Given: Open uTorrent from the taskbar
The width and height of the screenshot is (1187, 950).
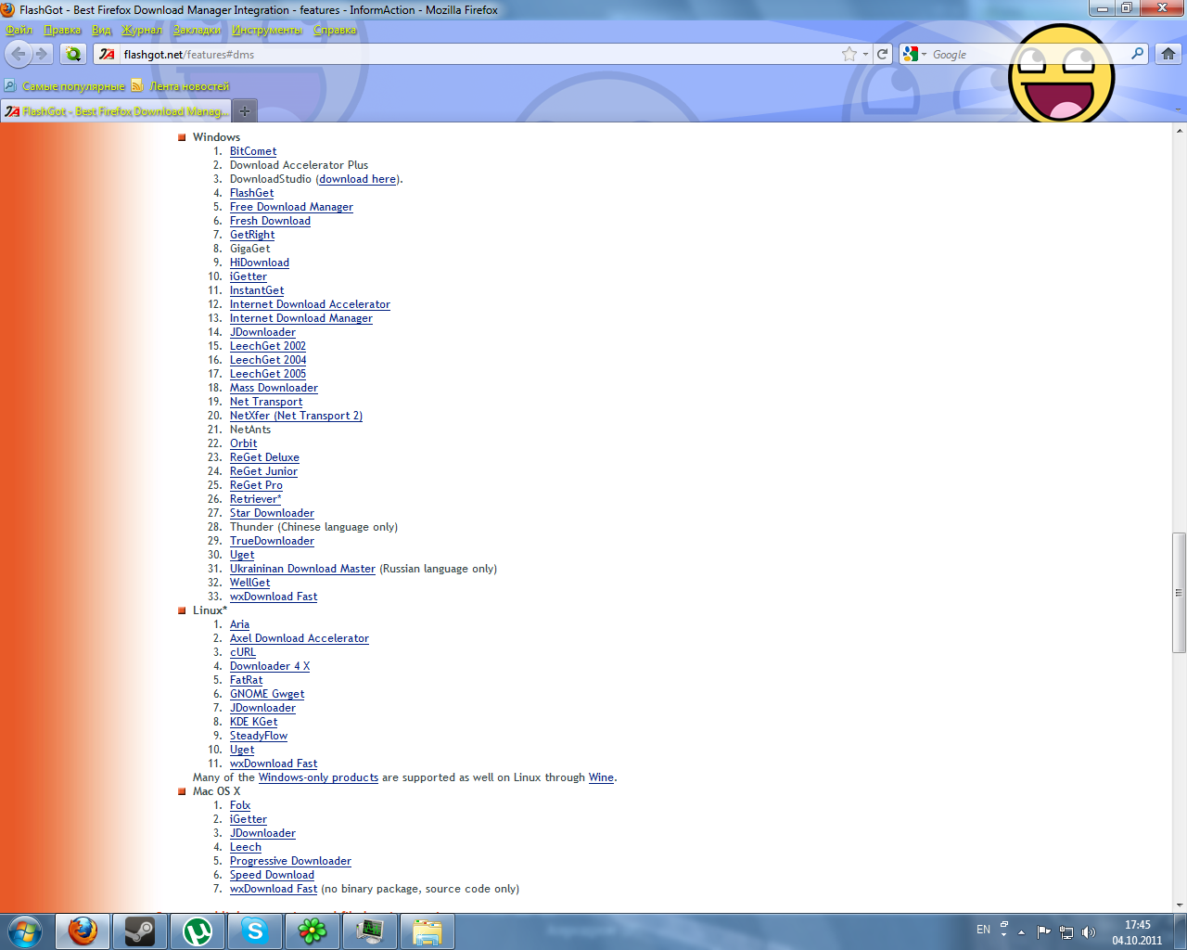Looking at the screenshot, I should [x=198, y=931].
